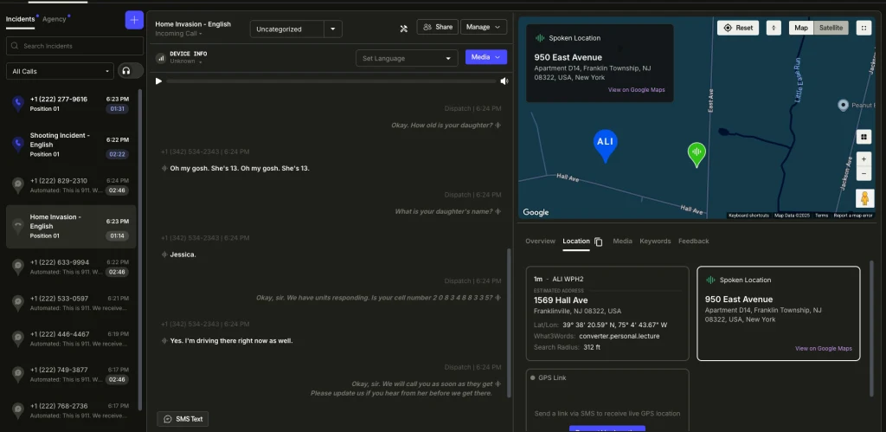Image resolution: width=886 pixels, height=432 pixels.
Task: Mute the audio with speaker icon
Action: 504,81
